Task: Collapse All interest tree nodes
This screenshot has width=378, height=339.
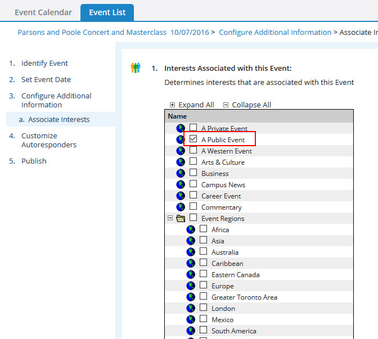Action: point(247,105)
